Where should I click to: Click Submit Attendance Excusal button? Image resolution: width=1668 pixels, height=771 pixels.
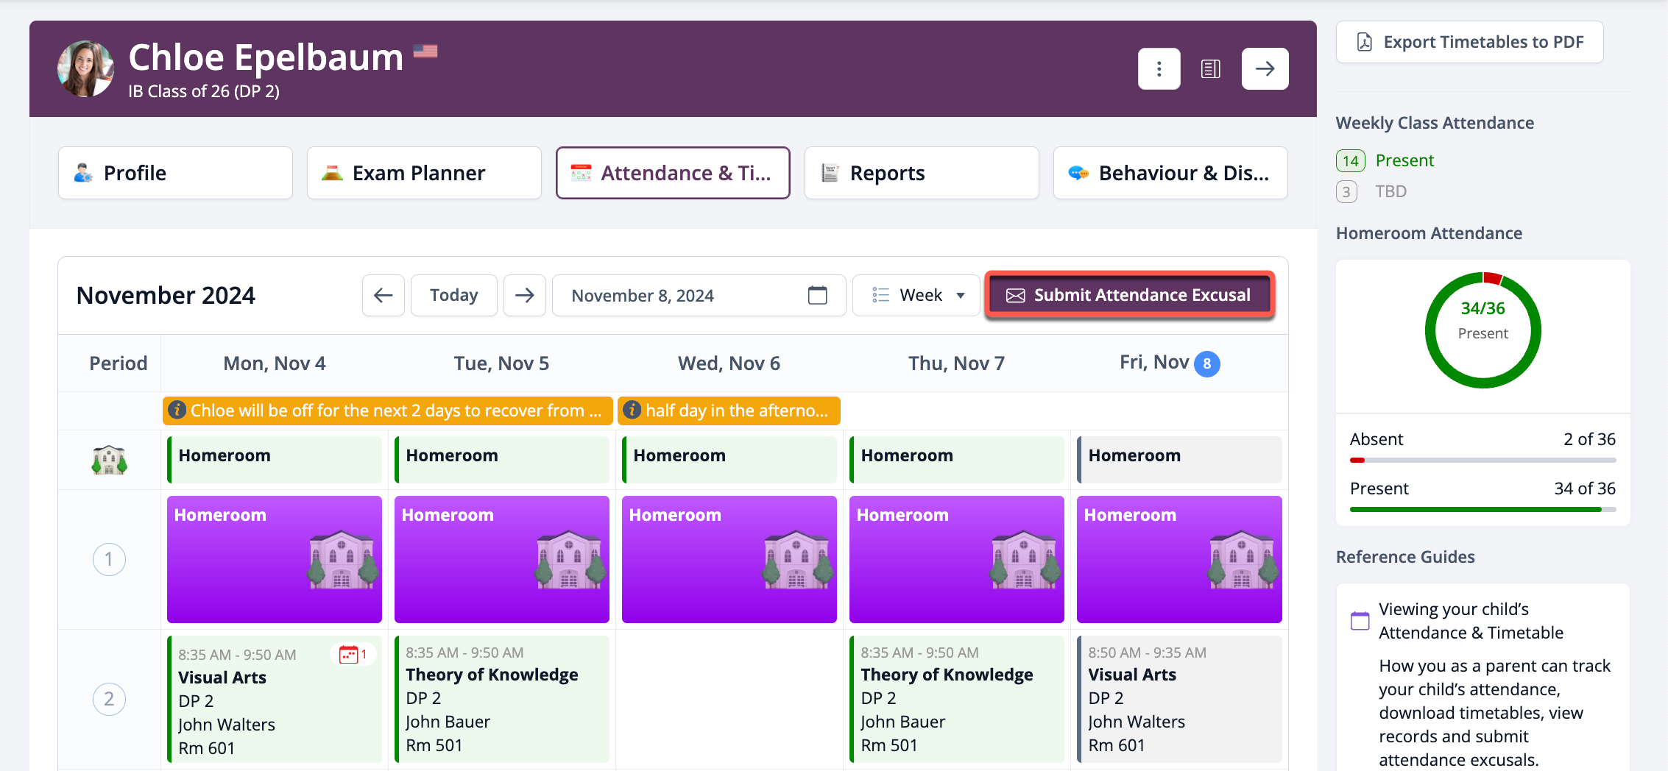(x=1129, y=296)
